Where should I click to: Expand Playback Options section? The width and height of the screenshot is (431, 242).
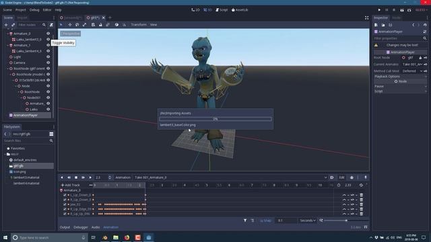(x=400, y=77)
